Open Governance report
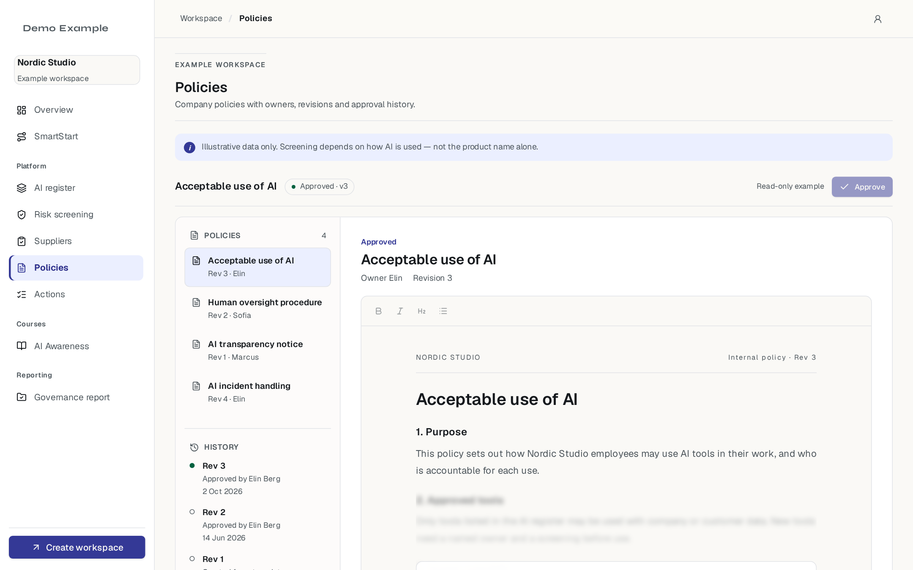The height and width of the screenshot is (570, 913). (76, 397)
